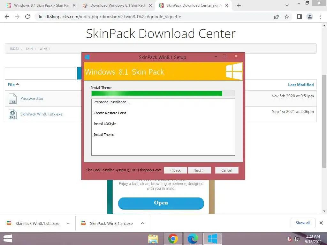Select 'Preparing Installation...' log line

[x=112, y=102]
